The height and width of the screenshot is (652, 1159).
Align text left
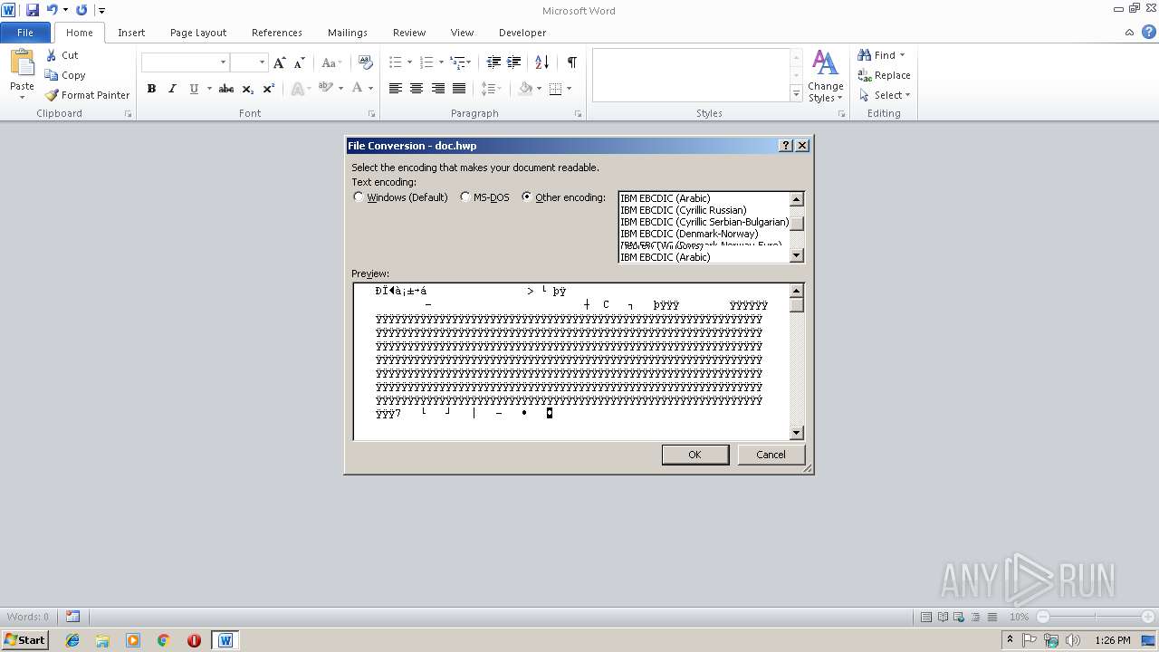(x=396, y=88)
